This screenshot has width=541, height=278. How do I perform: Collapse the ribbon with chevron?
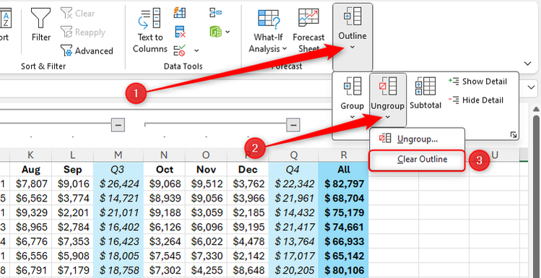coord(527,64)
